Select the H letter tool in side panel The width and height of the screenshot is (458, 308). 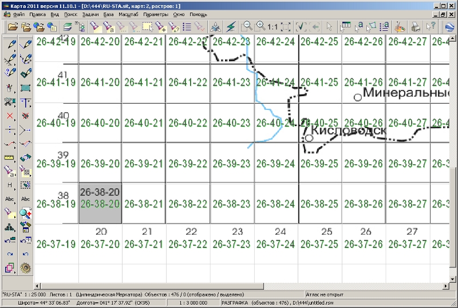click(10, 185)
